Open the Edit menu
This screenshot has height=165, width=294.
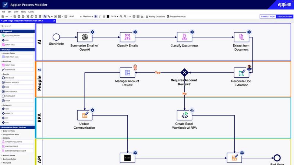click(x=9, y=12)
